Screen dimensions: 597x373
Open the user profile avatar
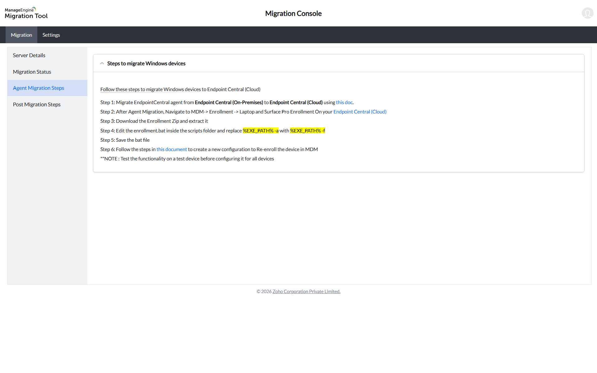587,13
